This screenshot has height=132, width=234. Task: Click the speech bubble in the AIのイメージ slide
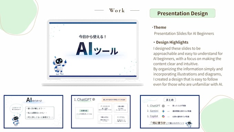[x=17, y=109]
